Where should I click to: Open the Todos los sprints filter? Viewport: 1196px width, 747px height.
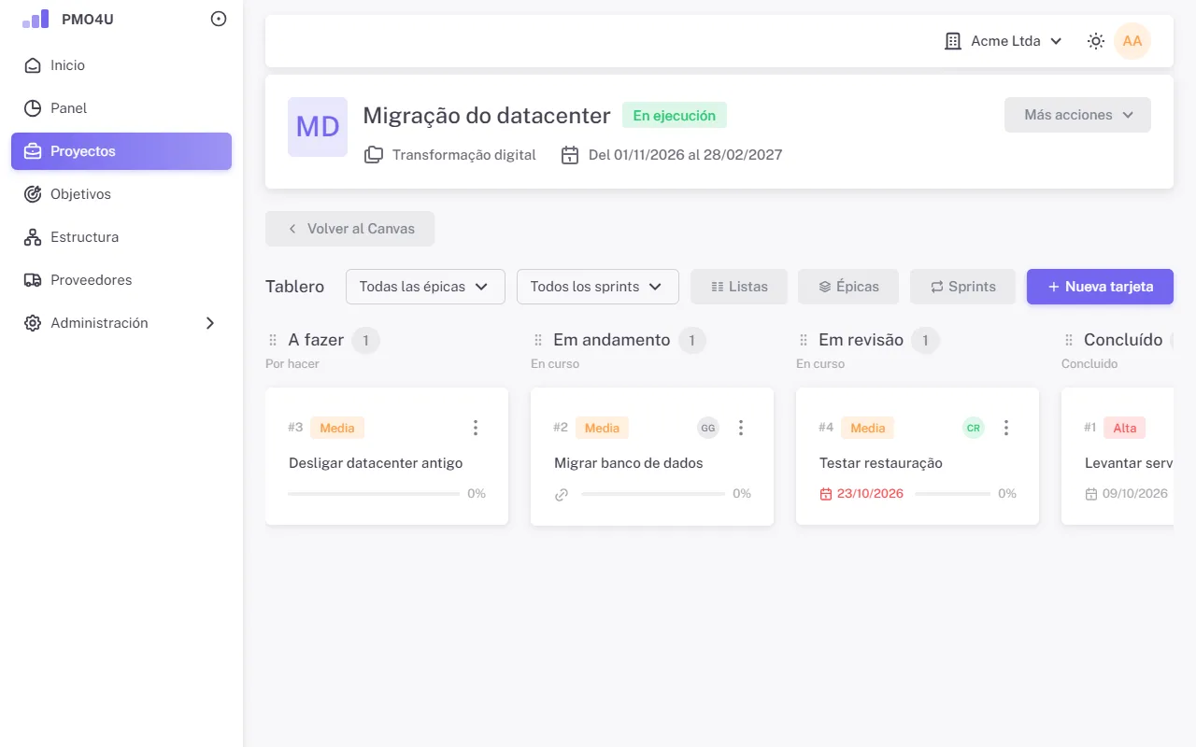tap(598, 287)
